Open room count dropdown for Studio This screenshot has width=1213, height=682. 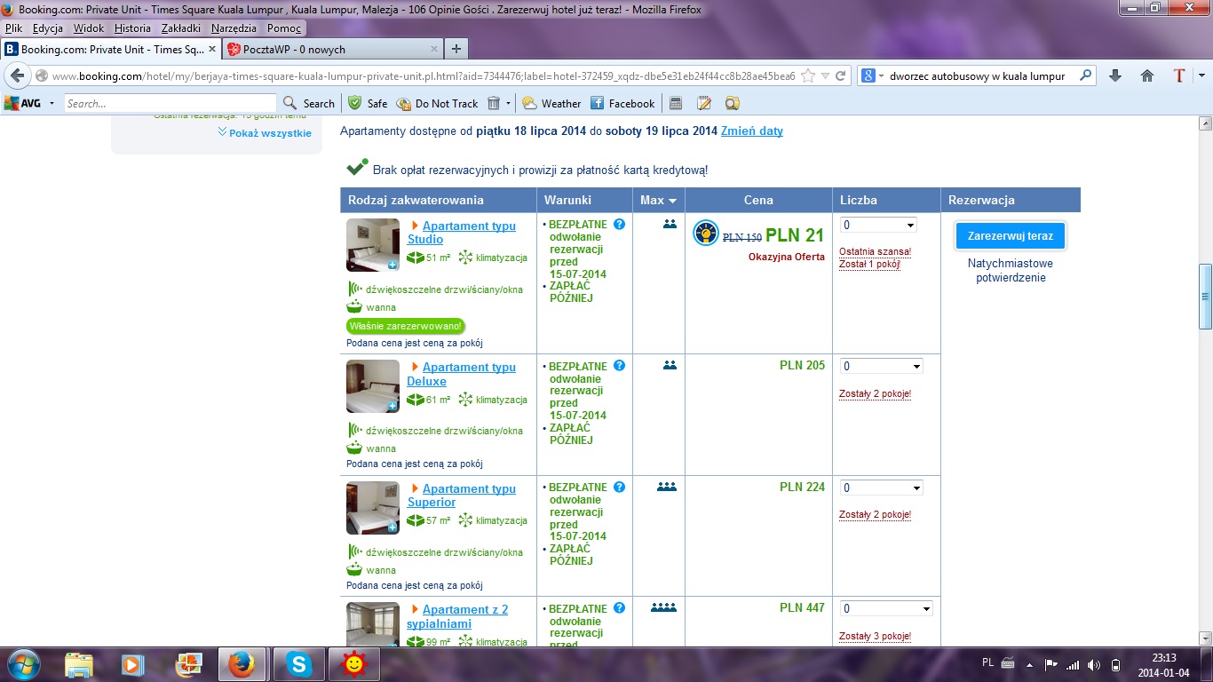[878, 225]
